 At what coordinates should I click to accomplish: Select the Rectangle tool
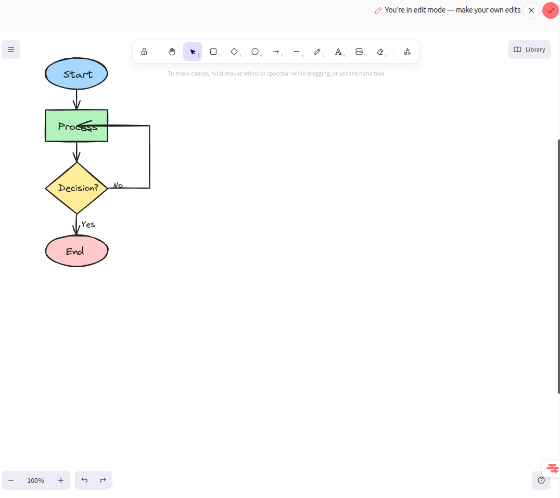(x=213, y=52)
